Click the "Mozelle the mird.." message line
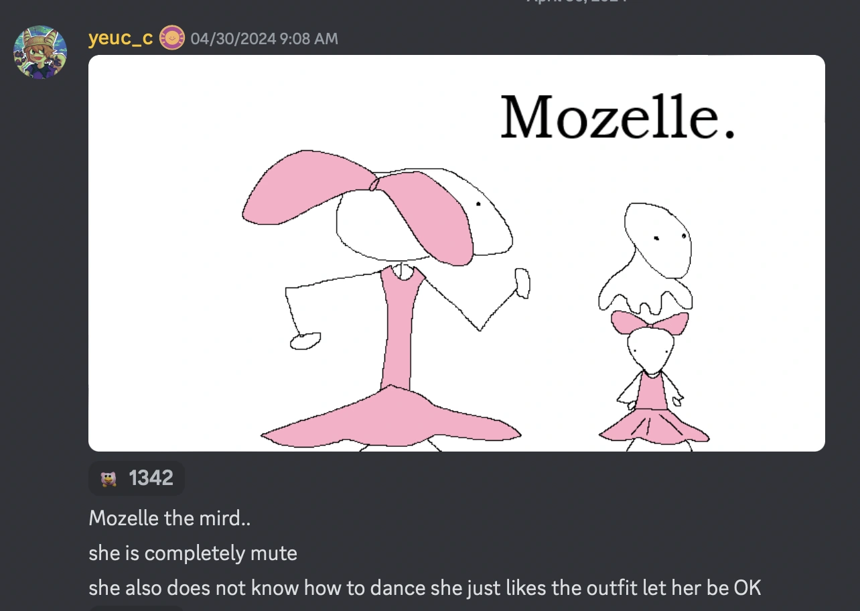Viewport: 860px width, 611px height. [169, 517]
